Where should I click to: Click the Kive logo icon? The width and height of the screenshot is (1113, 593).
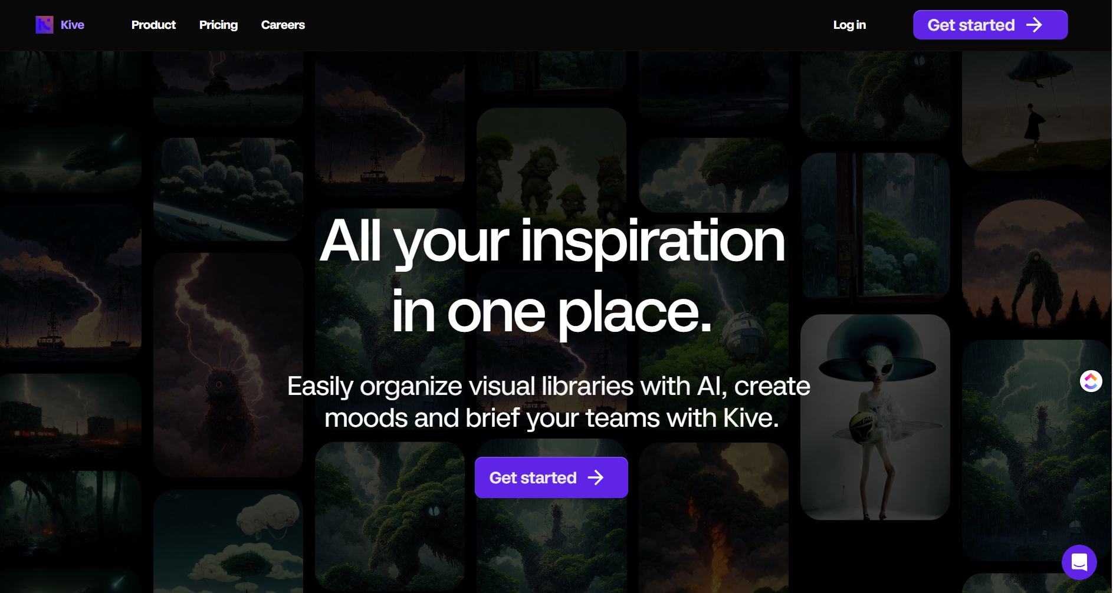coord(44,25)
